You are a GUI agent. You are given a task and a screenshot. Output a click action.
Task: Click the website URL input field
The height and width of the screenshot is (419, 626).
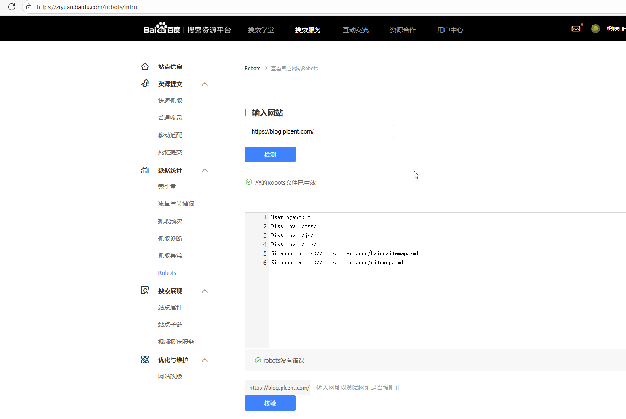pyautogui.click(x=319, y=131)
